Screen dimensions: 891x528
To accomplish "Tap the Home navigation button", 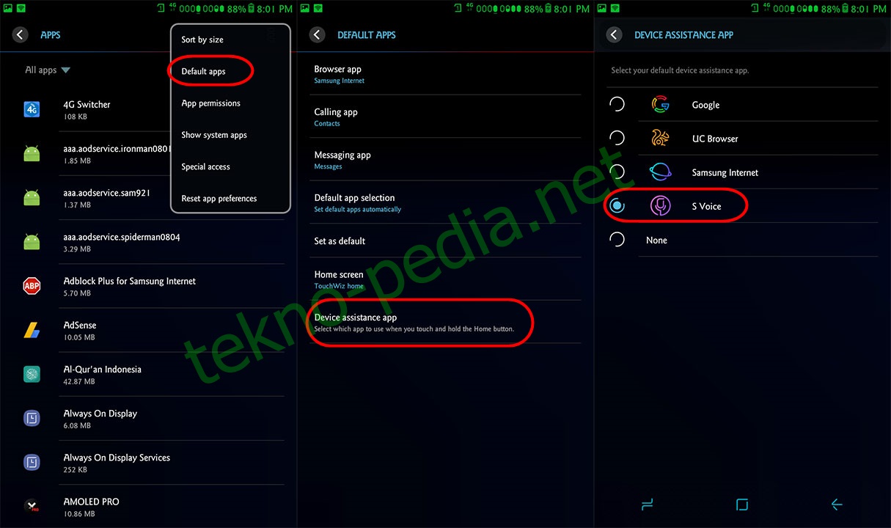I will 741,505.
